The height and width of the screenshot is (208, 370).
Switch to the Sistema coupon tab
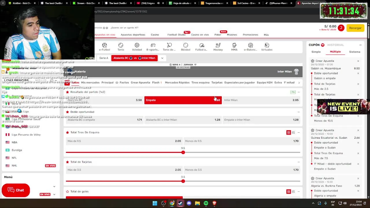coord(355,52)
